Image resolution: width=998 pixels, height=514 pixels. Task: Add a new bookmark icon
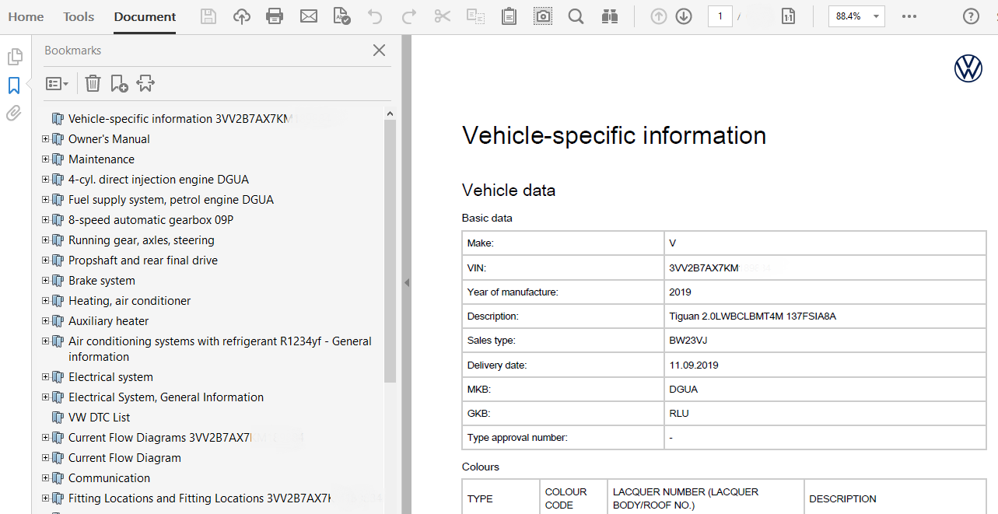pos(119,83)
